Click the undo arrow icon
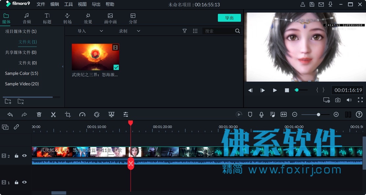366x195 pixels. coord(10,115)
